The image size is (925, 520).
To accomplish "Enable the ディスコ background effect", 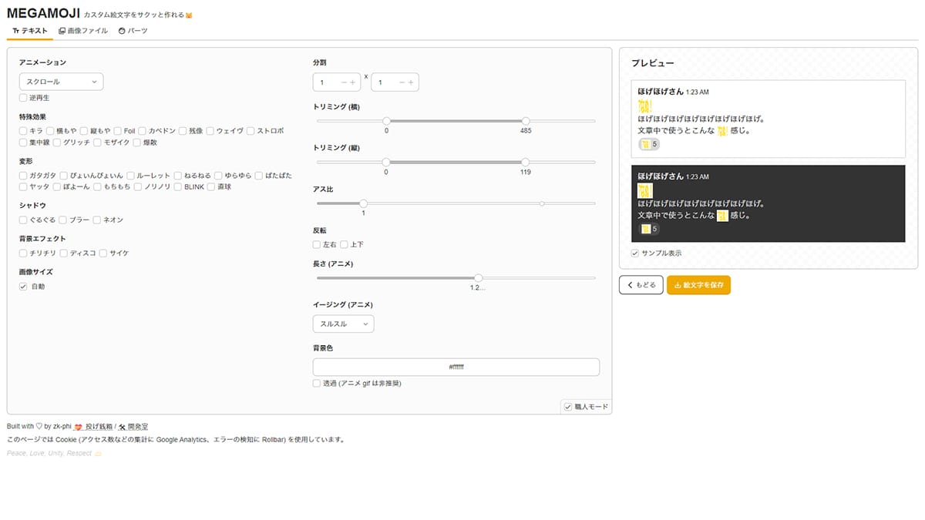I will [x=63, y=253].
